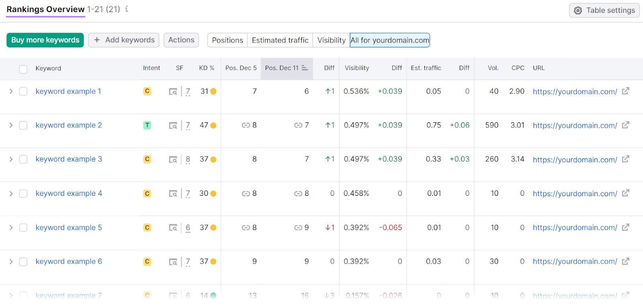The height and width of the screenshot is (306, 643).
Task: Check the box for keyword example 4
Action: (23, 194)
